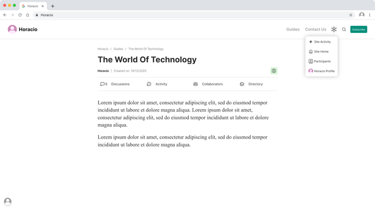
Task: Click the green Subscribe button
Action: pos(358,29)
